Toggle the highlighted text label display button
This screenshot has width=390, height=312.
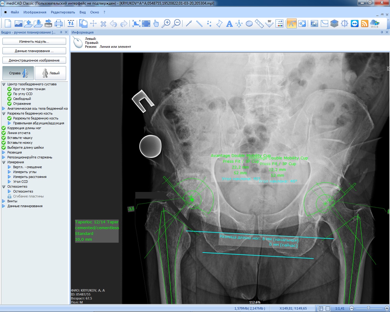[291, 23]
